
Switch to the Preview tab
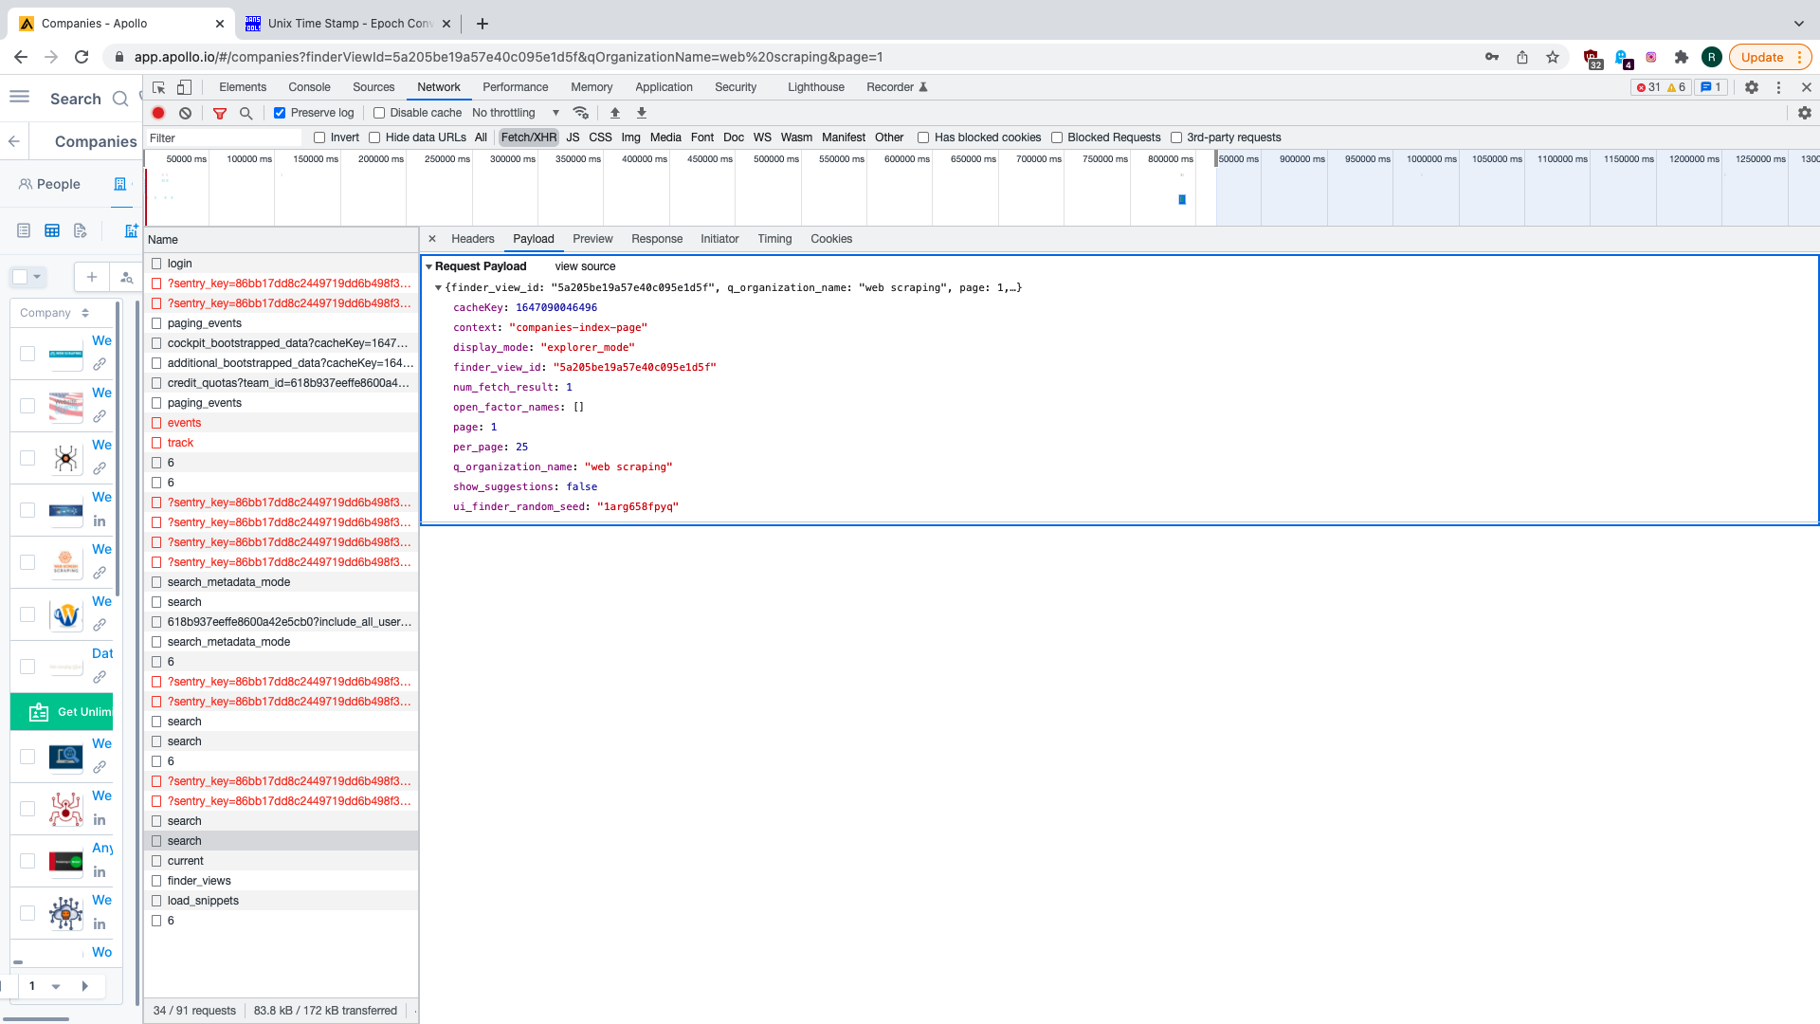point(592,239)
